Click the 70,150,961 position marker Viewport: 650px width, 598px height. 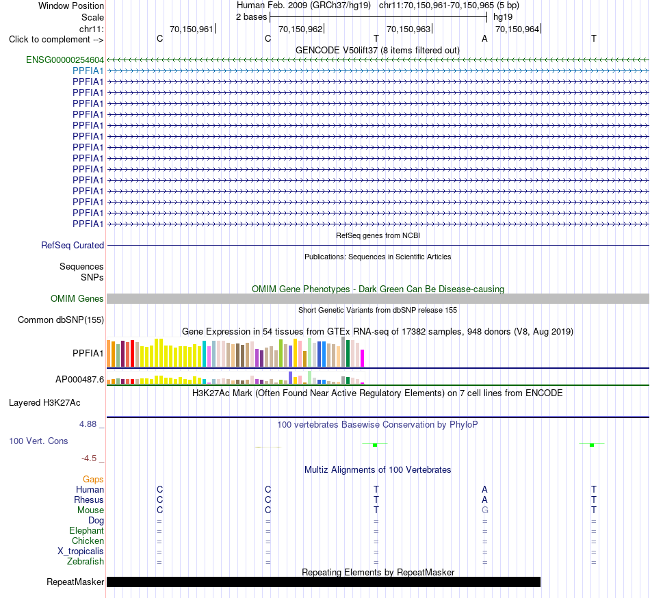point(192,29)
